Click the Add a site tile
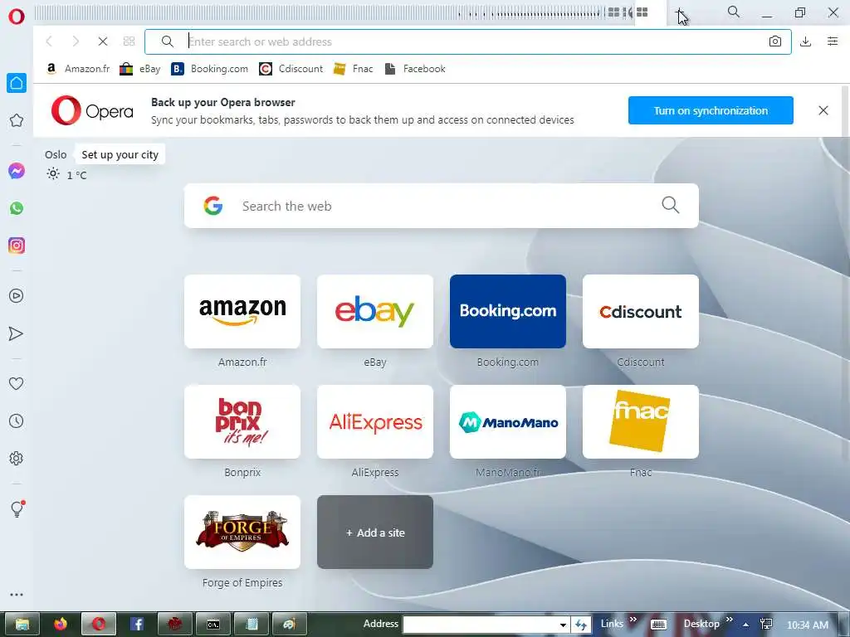Screen dimensions: 850x637 coord(375,532)
